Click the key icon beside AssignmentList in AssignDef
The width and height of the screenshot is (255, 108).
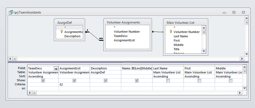tap(61, 32)
